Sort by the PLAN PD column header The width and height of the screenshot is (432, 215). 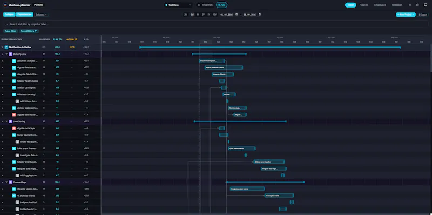click(57, 39)
